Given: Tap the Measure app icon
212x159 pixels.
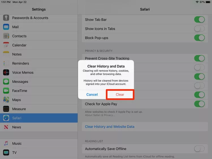Looking at the screenshot, I should (x=6, y=109).
